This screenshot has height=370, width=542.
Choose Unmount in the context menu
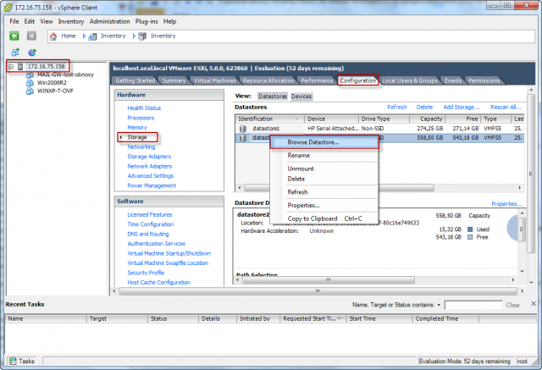click(324, 168)
